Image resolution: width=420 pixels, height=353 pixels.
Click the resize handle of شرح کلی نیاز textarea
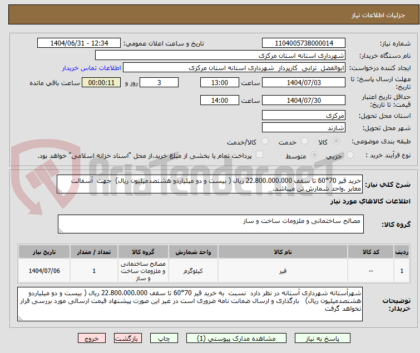pos(60,191)
